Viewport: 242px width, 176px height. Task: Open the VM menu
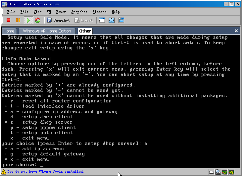coord(49,12)
